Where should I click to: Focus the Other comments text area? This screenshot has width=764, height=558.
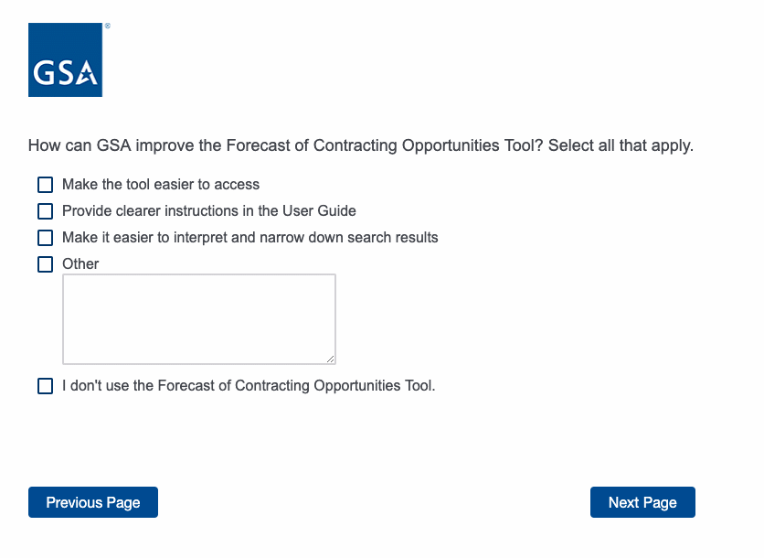[198, 318]
